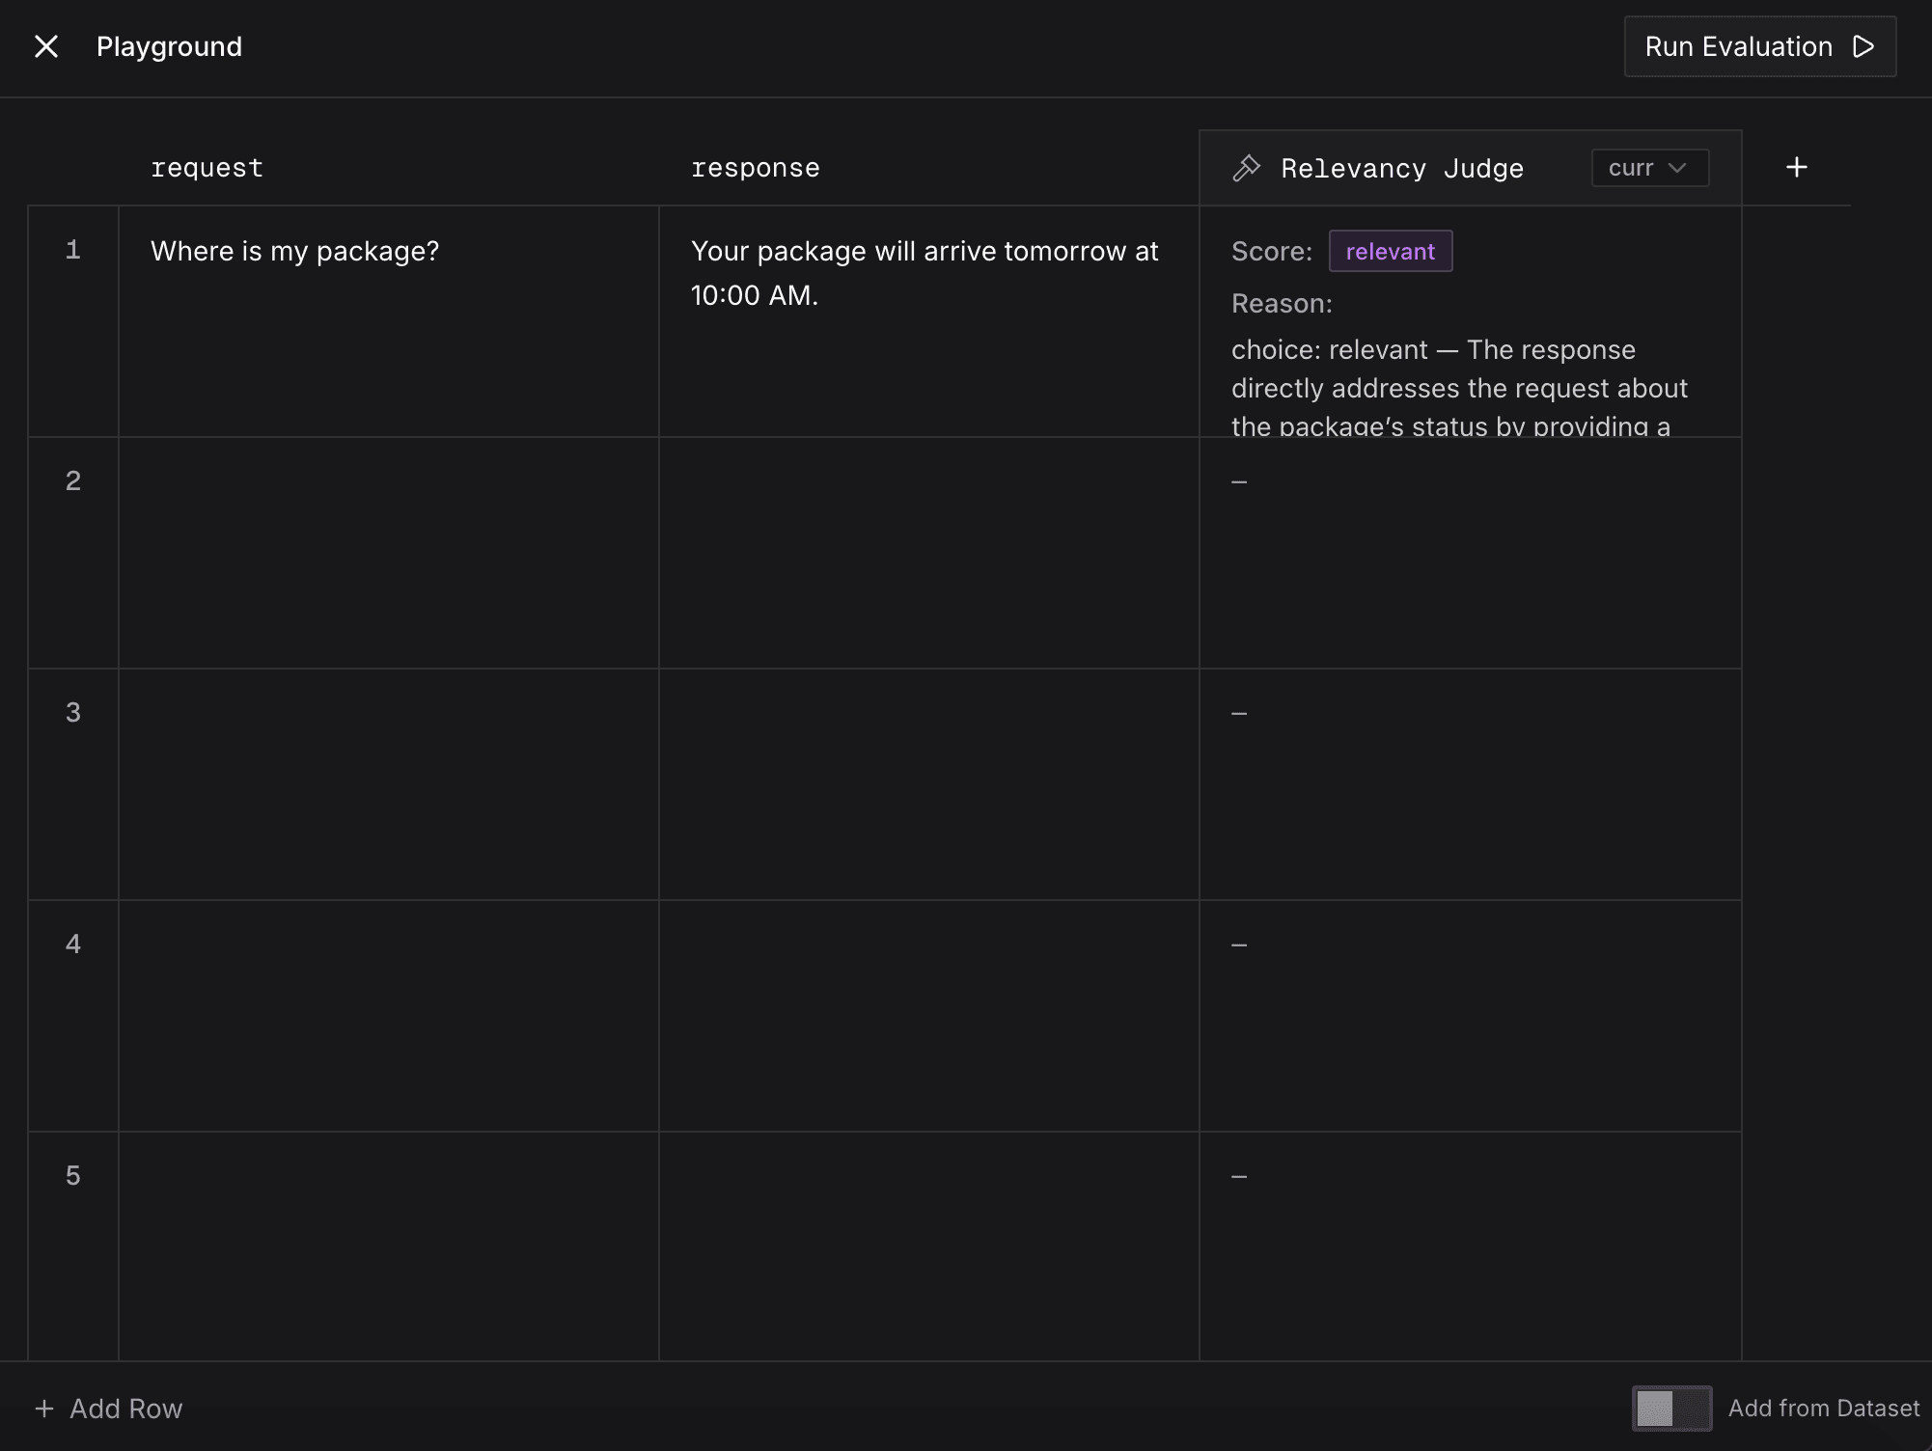Toggle the Add from Dataset switch
Image resolution: width=1932 pixels, height=1451 pixels.
tap(1671, 1409)
